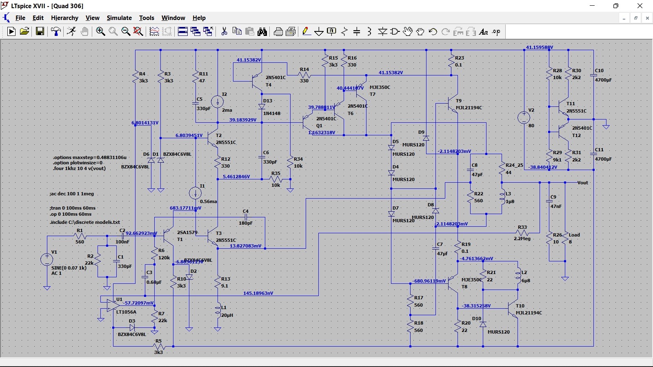Minimize the inner schematic window
Image resolution: width=653 pixels, height=367 pixels.
click(x=624, y=18)
